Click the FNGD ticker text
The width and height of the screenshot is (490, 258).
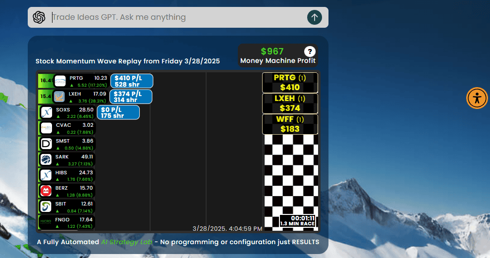62,219
